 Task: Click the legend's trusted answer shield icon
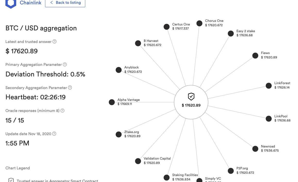tap(11, 180)
